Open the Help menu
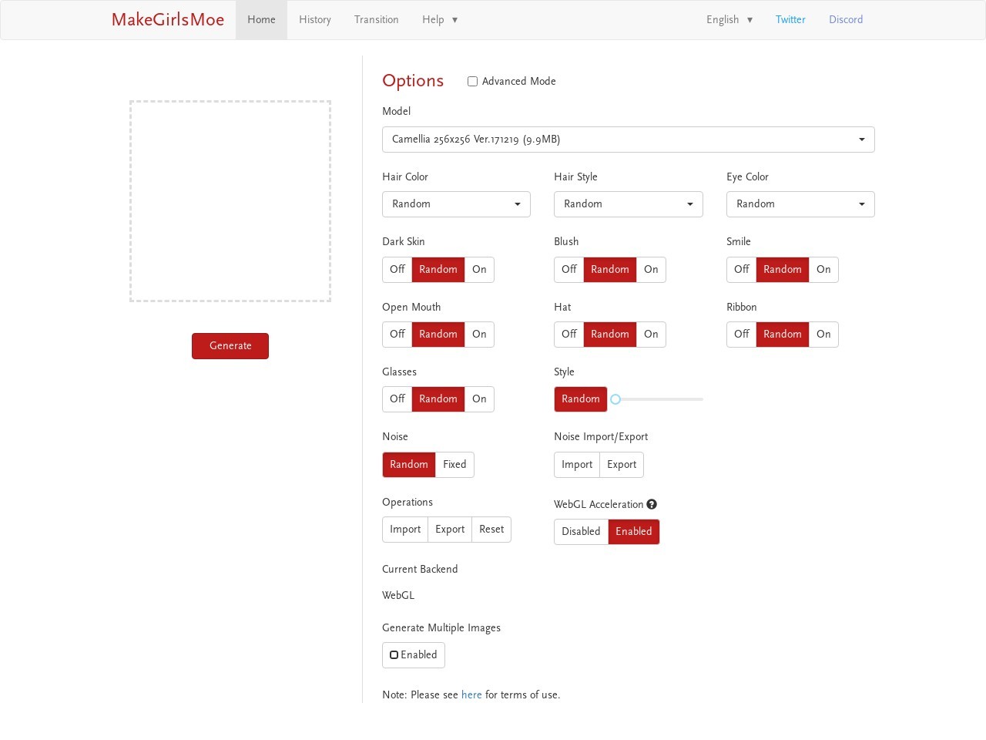986x740 pixels. [x=439, y=20]
